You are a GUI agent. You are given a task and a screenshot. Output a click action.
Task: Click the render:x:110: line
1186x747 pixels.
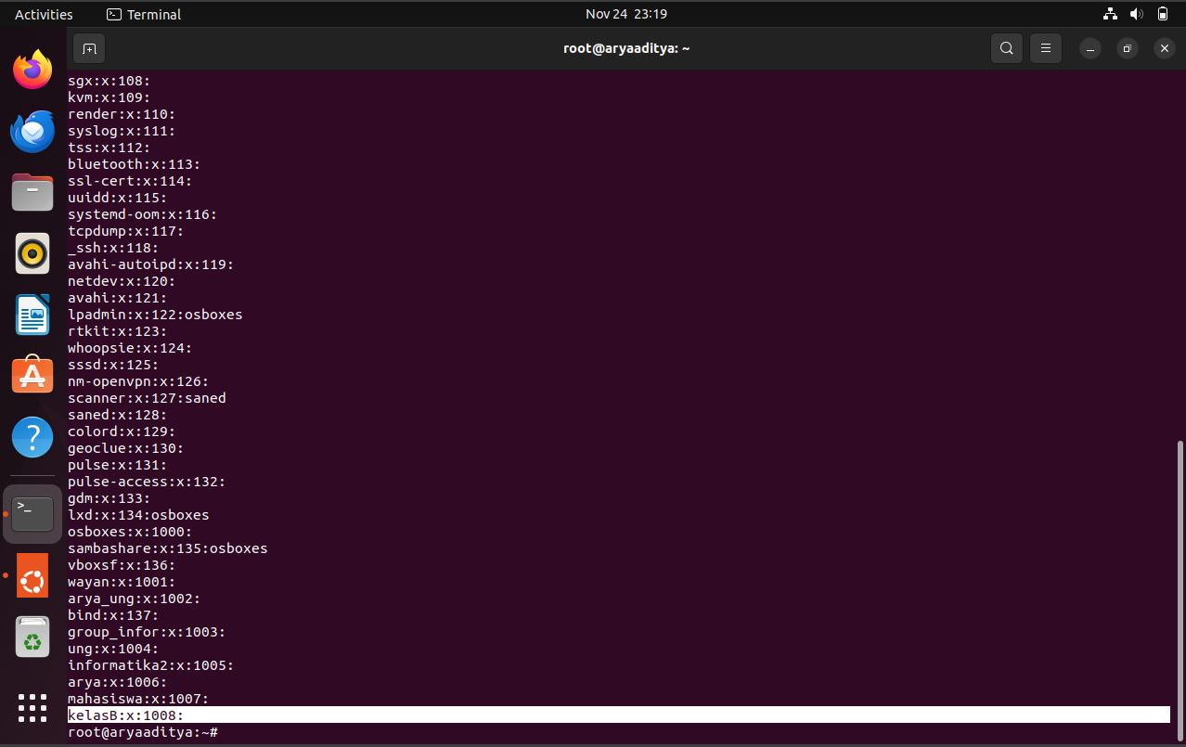122,114
